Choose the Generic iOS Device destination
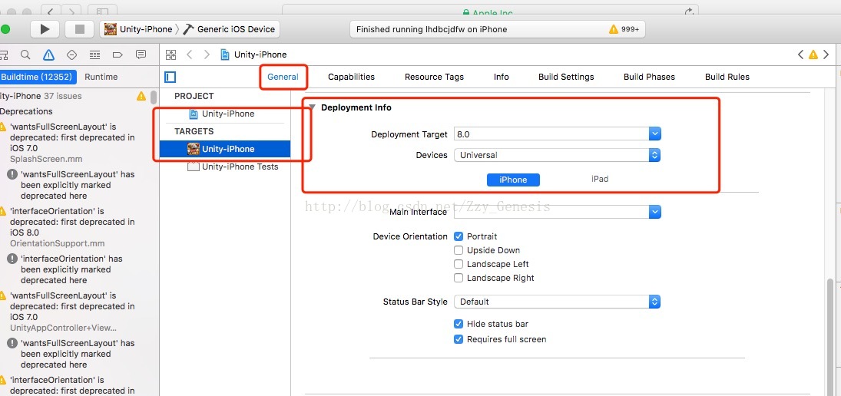The height and width of the screenshot is (396, 841). 230,29
